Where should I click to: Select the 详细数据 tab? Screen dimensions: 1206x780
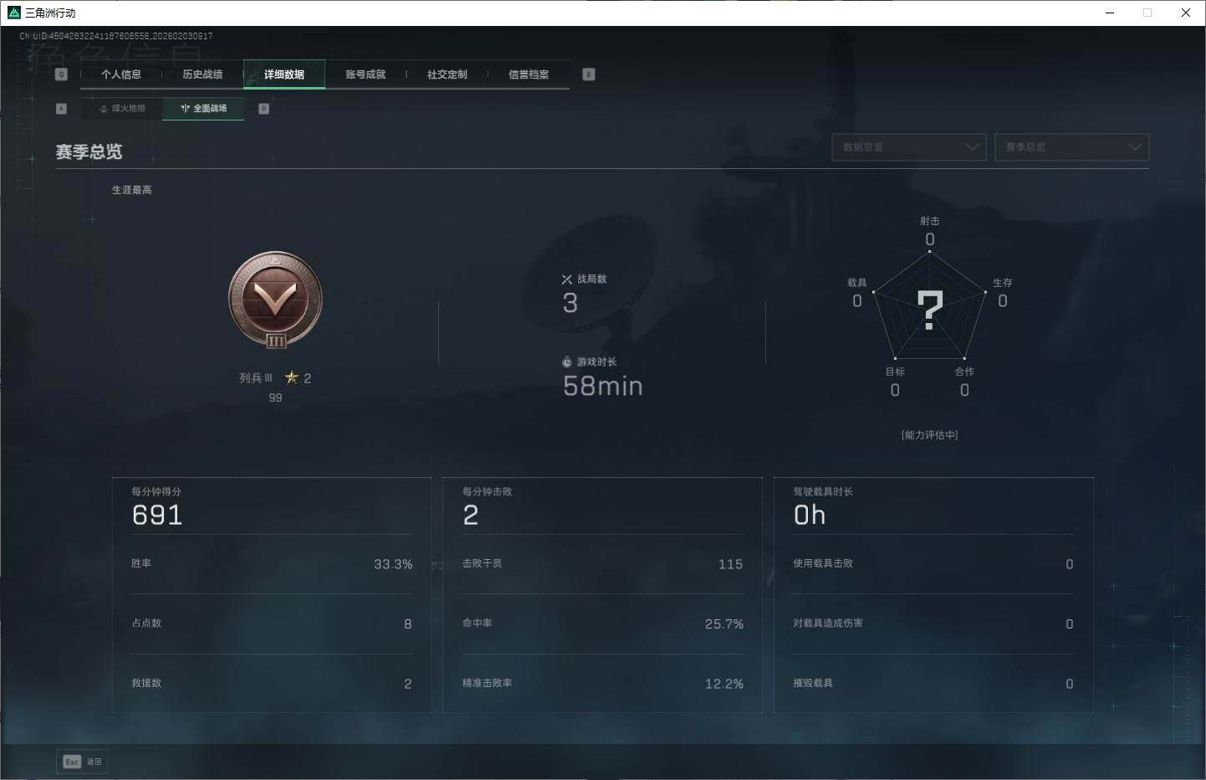(284, 74)
